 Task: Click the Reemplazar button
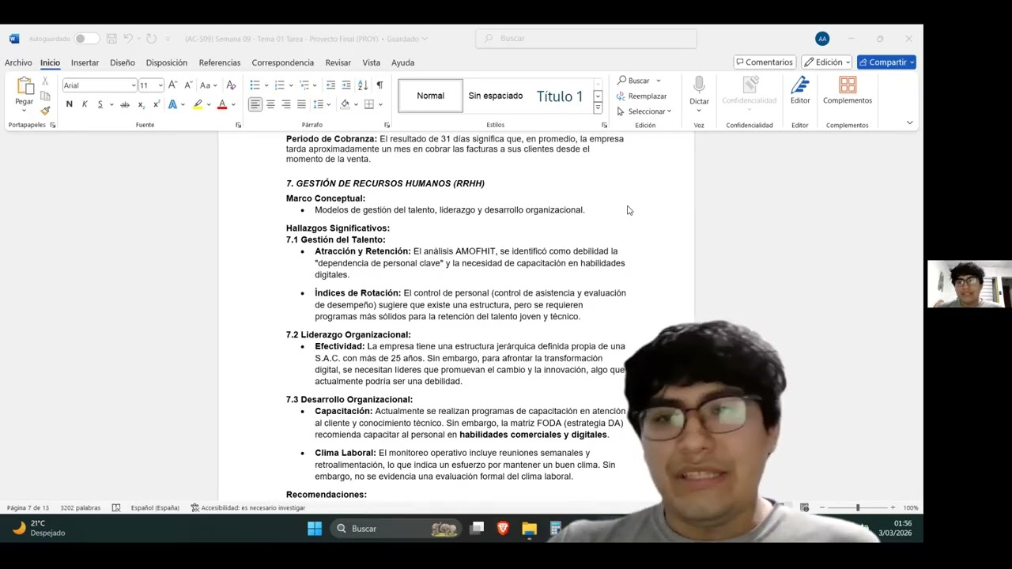[x=641, y=96]
